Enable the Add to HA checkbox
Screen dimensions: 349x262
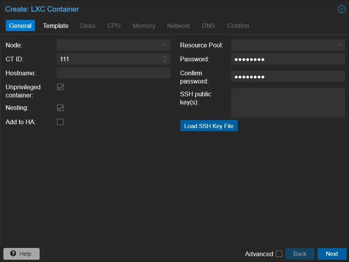pyautogui.click(x=60, y=122)
